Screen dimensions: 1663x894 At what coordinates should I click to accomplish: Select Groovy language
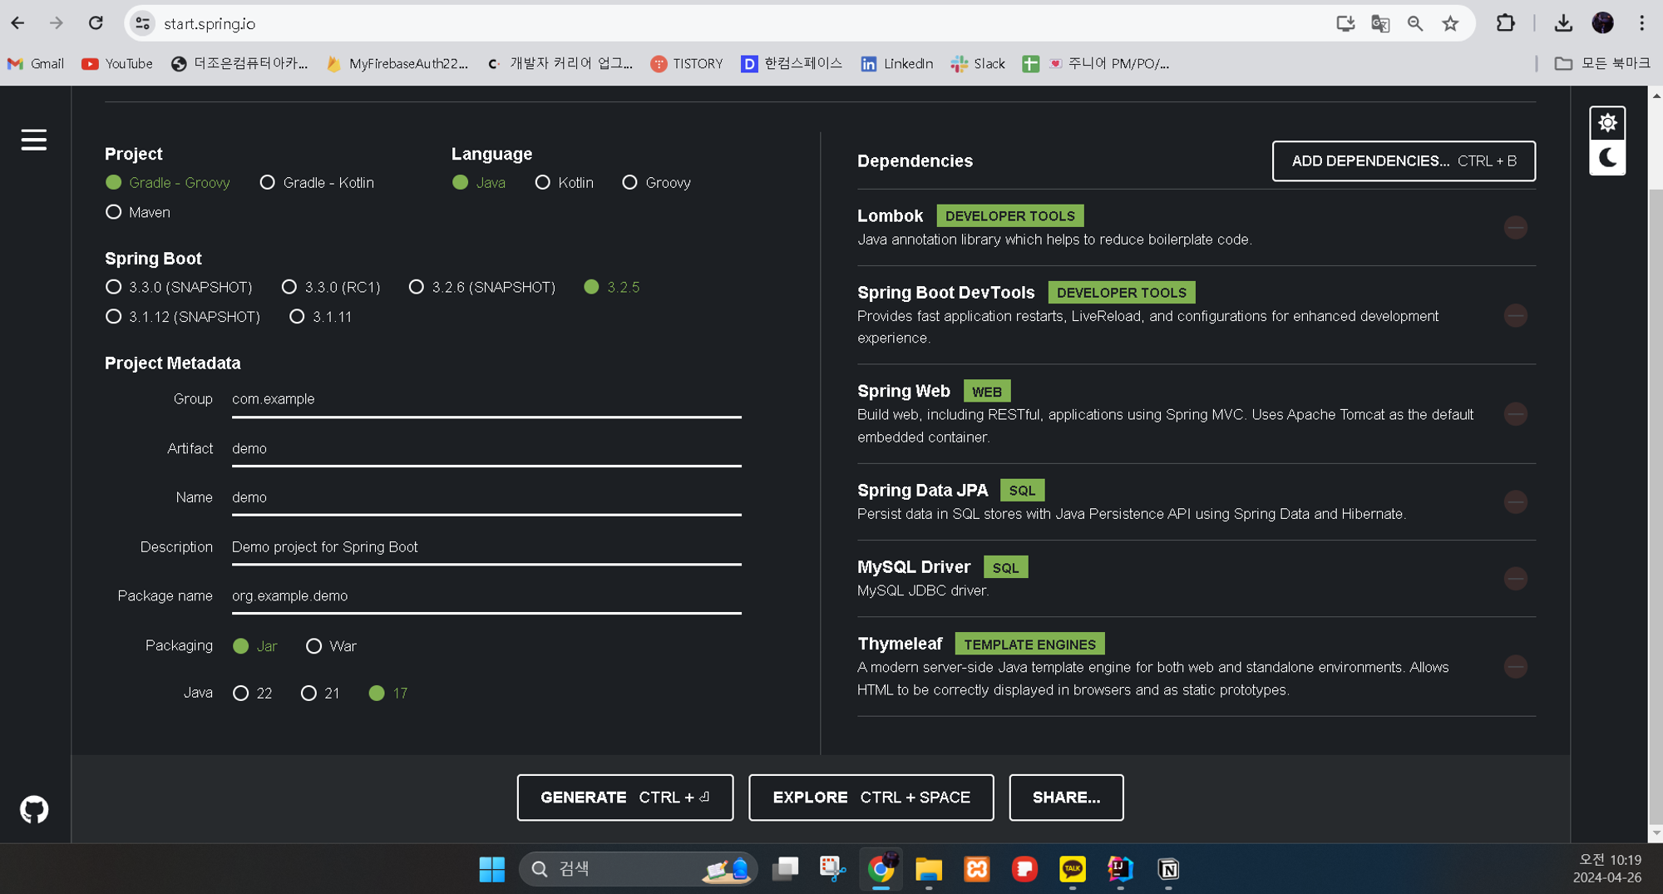coord(656,182)
